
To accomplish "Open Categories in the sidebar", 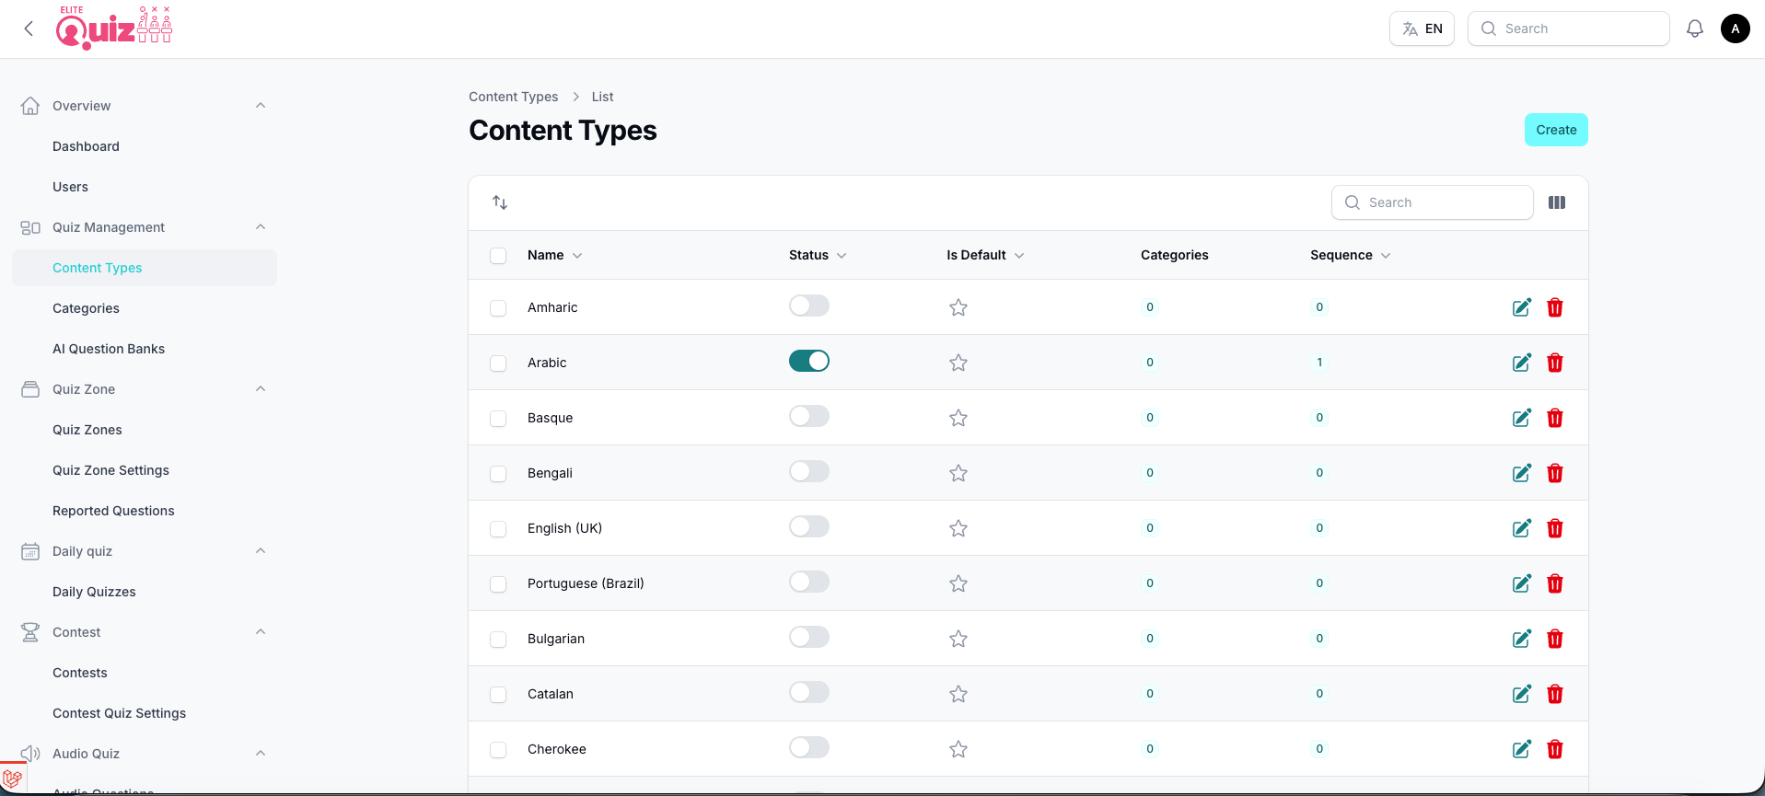I will [x=86, y=308].
